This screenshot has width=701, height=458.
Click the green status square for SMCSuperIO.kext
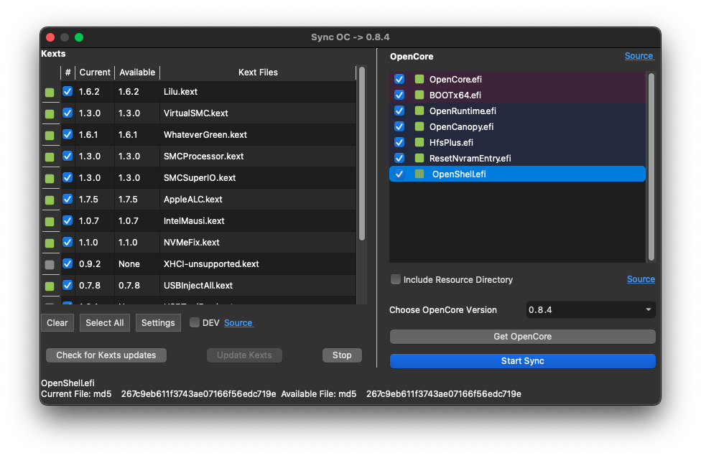coord(50,178)
